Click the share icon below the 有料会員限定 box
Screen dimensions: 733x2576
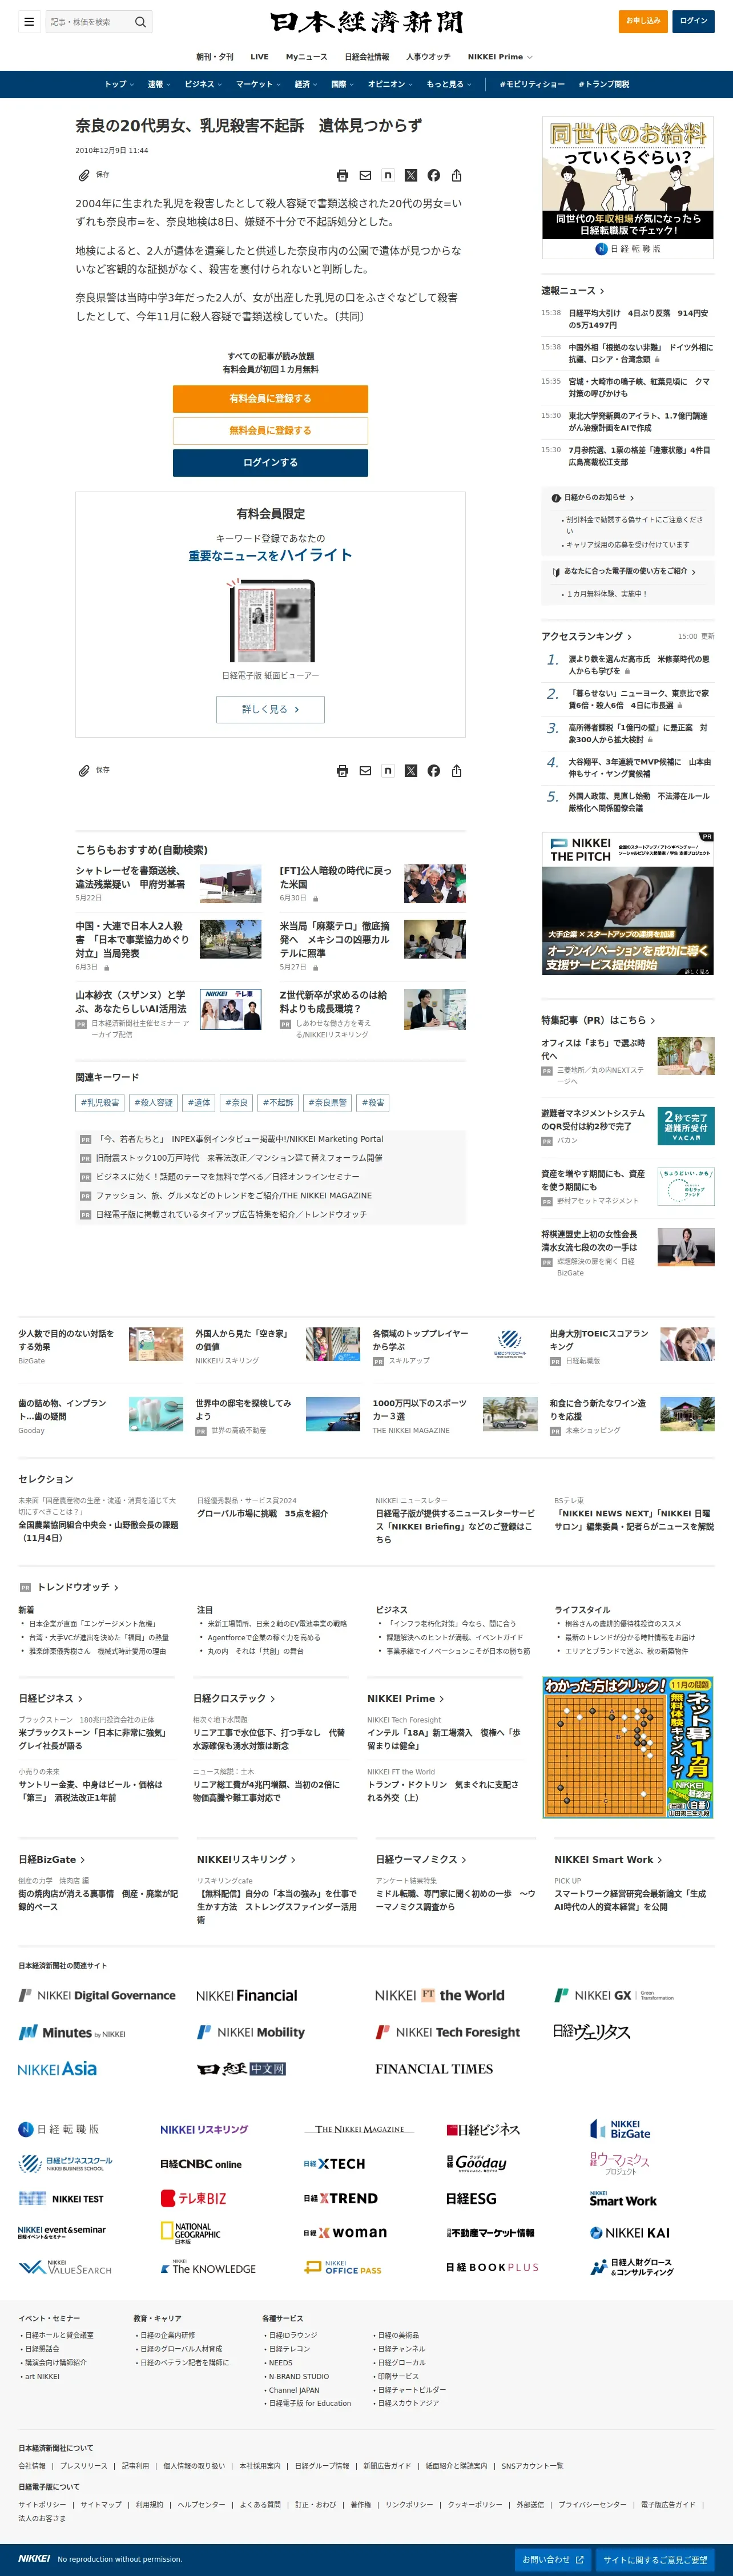tap(457, 770)
